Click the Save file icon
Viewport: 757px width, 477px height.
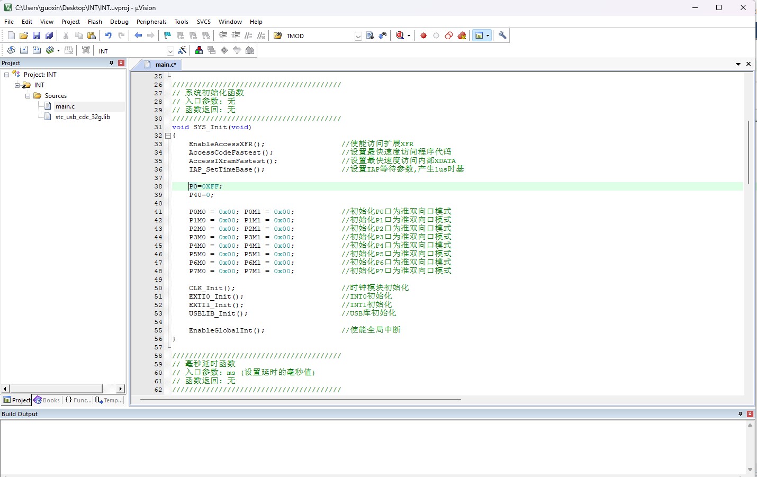[x=37, y=35]
